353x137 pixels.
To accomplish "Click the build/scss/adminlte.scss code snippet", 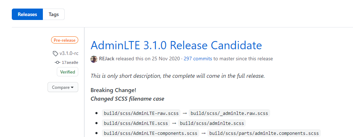I will pyautogui.click(x=212, y=123).
